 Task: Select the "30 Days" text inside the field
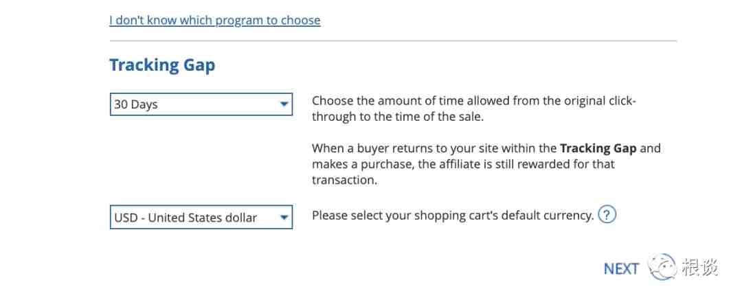pos(136,104)
